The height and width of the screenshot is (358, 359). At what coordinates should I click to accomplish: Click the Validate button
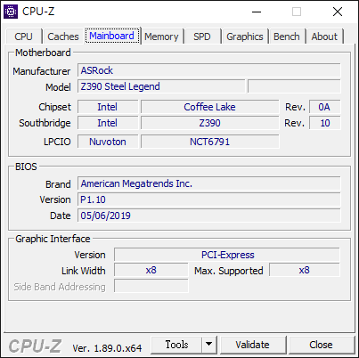(253, 345)
